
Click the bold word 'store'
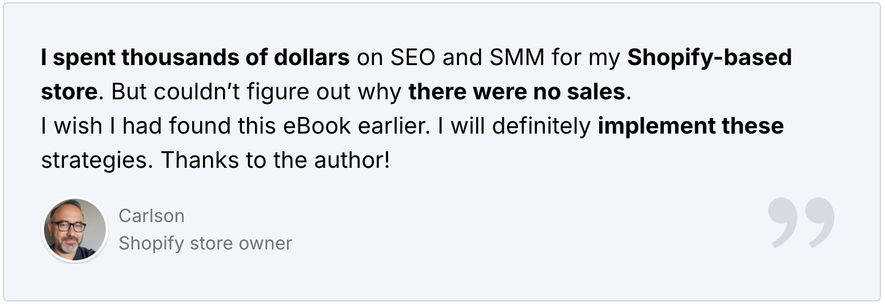coord(69,92)
